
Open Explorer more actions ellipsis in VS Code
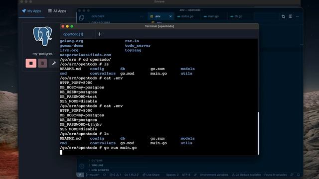click(142, 16)
